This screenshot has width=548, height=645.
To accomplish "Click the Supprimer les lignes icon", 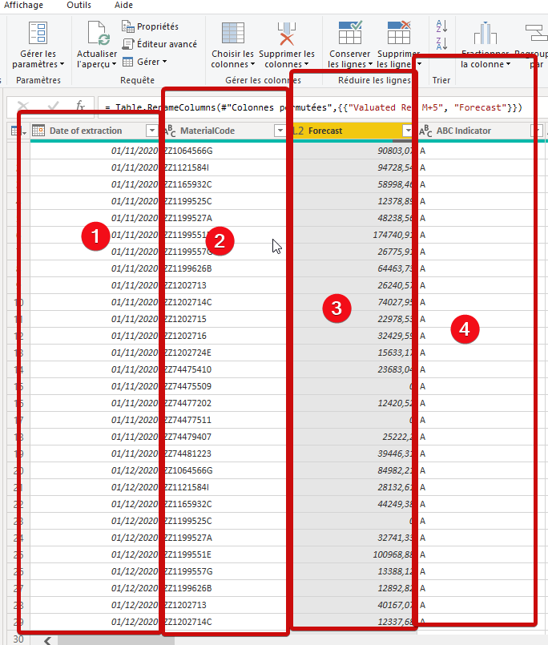I will pos(399,32).
